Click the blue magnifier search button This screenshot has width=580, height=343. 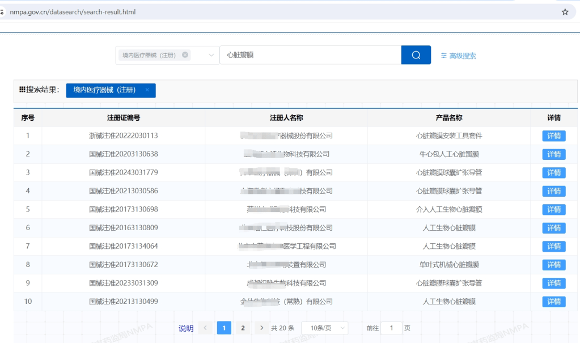[416, 55]
